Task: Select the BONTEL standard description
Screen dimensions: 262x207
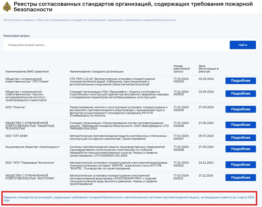Action: click(x=118, y=165)
